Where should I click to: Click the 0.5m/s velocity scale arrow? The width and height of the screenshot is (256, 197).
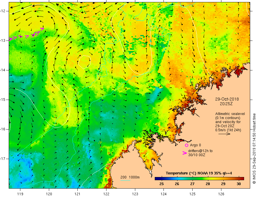(x=224, y=134)
